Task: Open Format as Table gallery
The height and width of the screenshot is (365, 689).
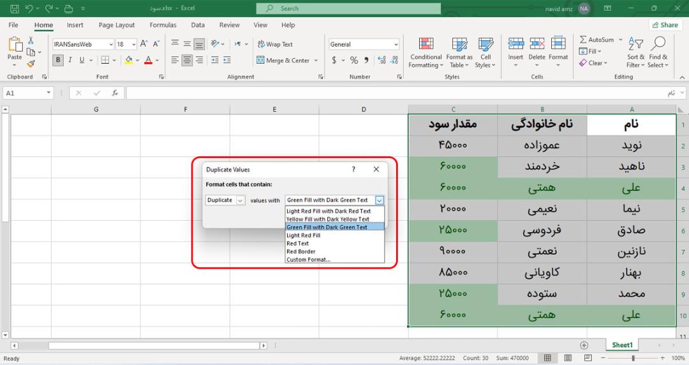Action: (459, 53)
